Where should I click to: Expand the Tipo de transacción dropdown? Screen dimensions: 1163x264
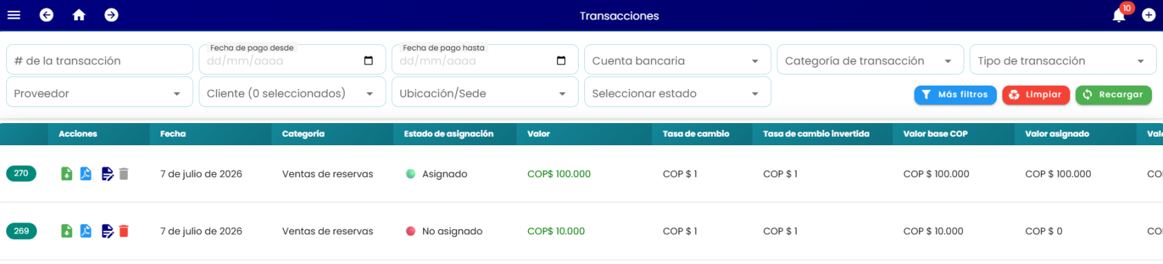tap(1063, 60)
